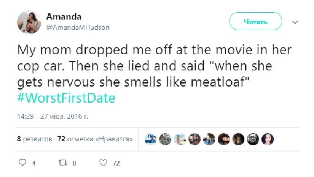Select the second liker avatar in the row
Viewport: 314px width, 177px height.
165,139
